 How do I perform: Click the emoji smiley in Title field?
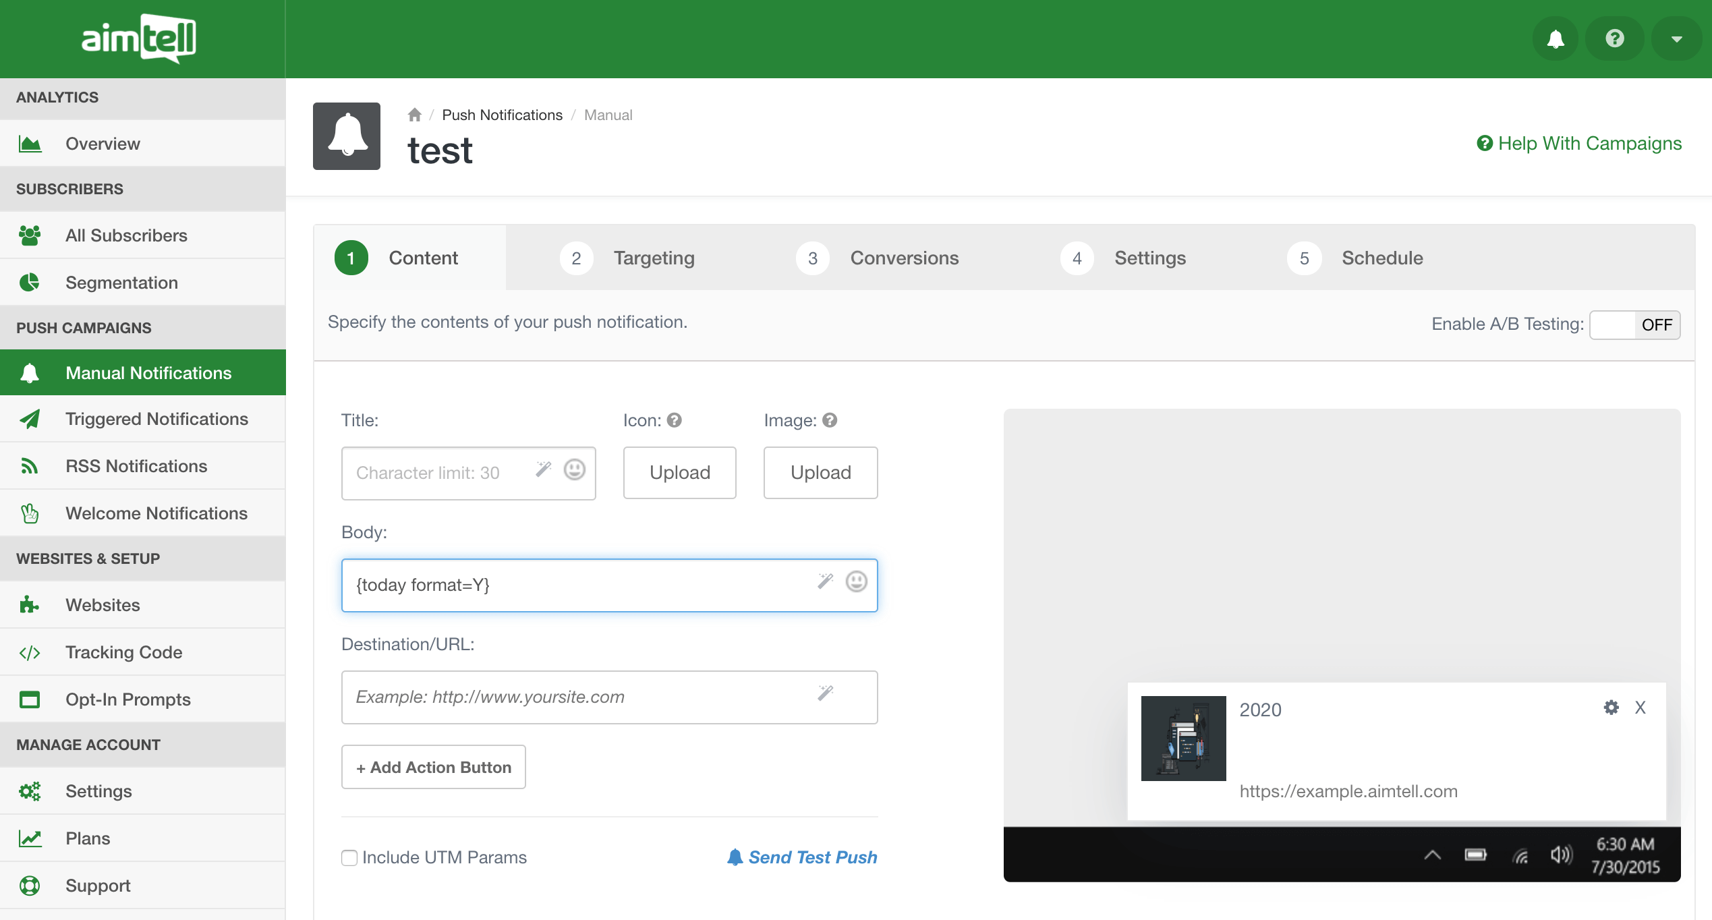pyautogui.click(x=574, y=469)
